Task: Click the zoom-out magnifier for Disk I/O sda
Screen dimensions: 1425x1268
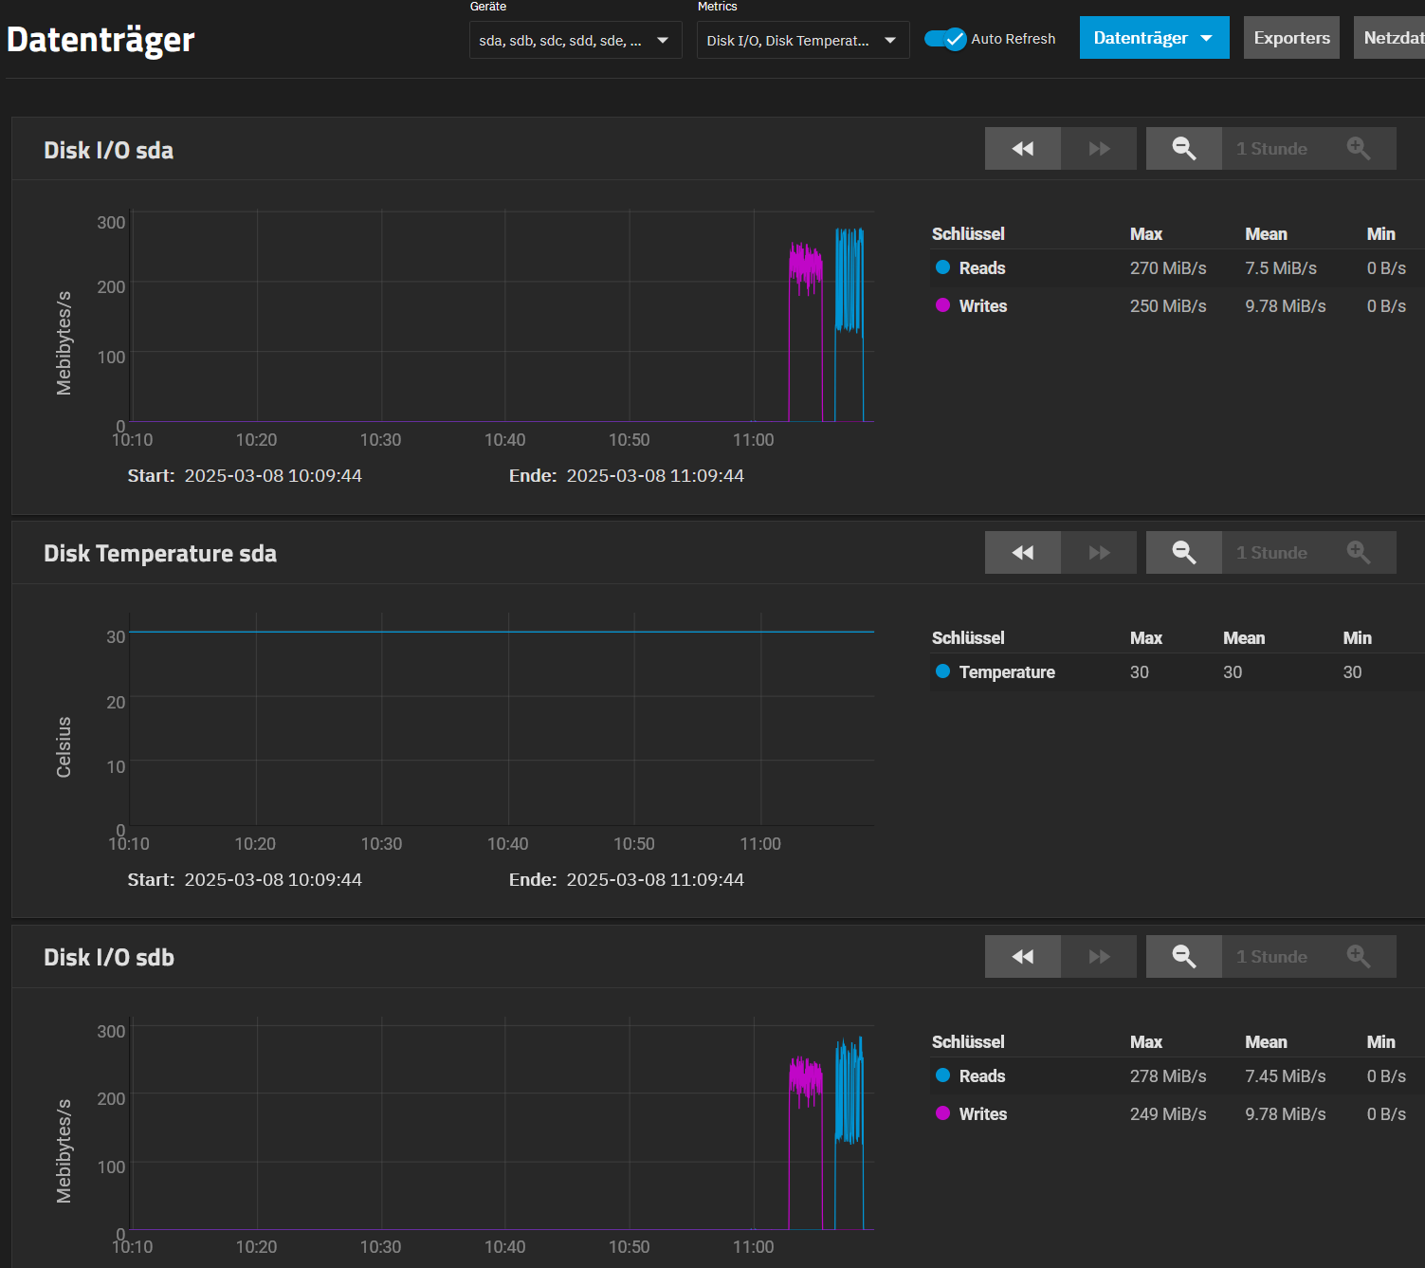Action: tap(1183, 148)
